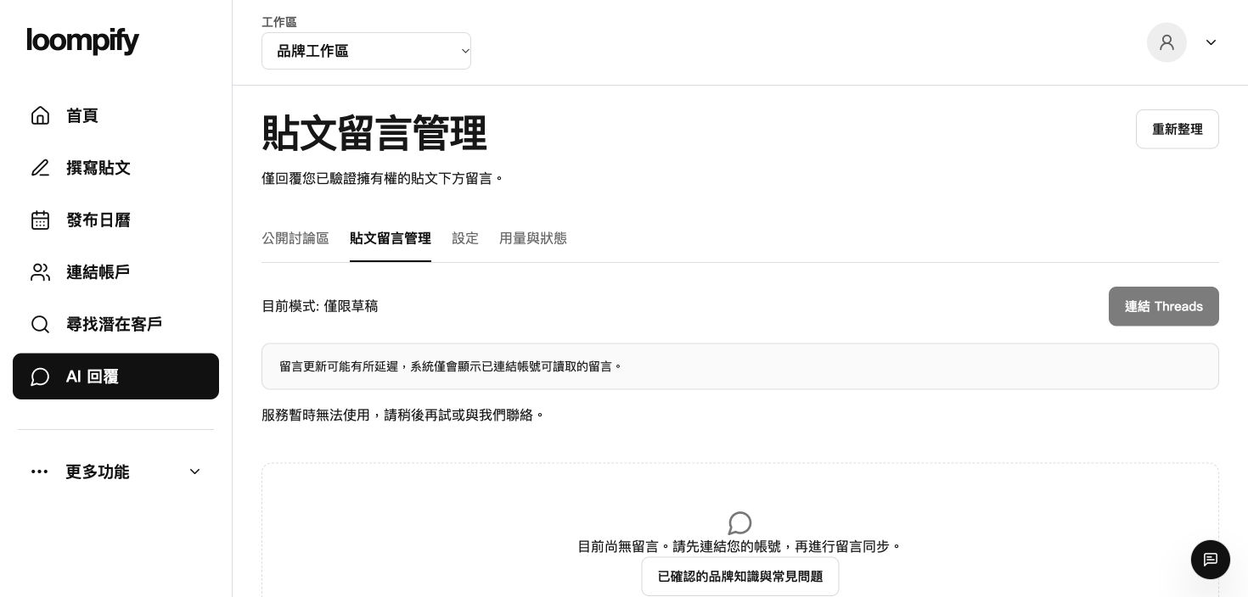Open 撰寫貼文 in sidebar

tap(115, 168)
